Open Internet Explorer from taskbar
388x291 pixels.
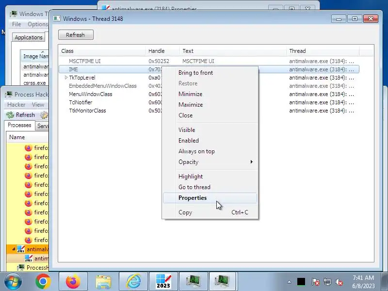(x=134, y=281)
